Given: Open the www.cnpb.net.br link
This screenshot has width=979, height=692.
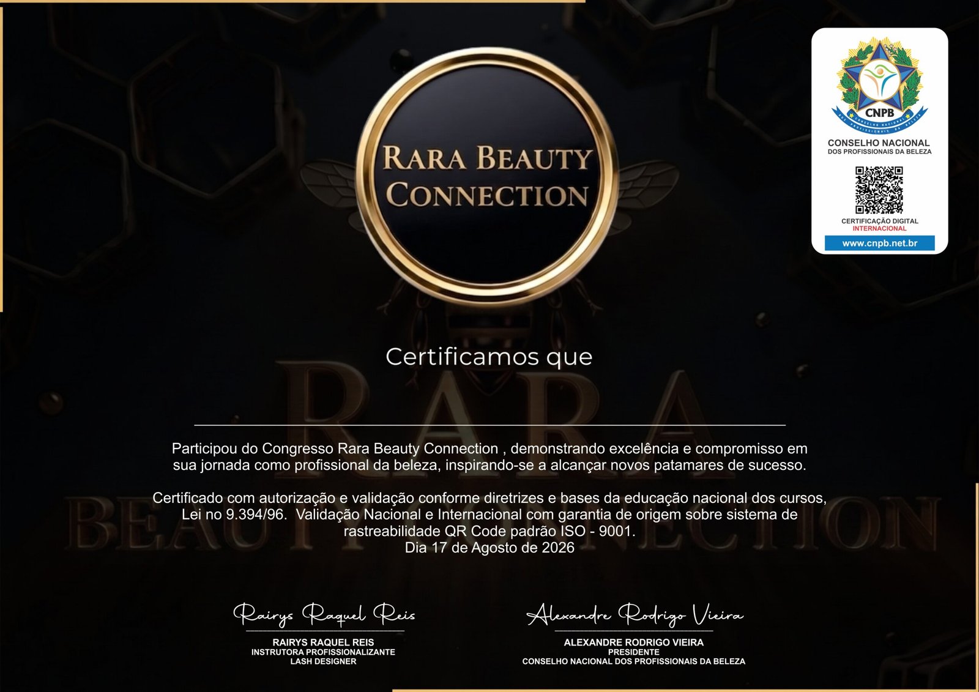Looking at the screenshot, I should [879, 243].
